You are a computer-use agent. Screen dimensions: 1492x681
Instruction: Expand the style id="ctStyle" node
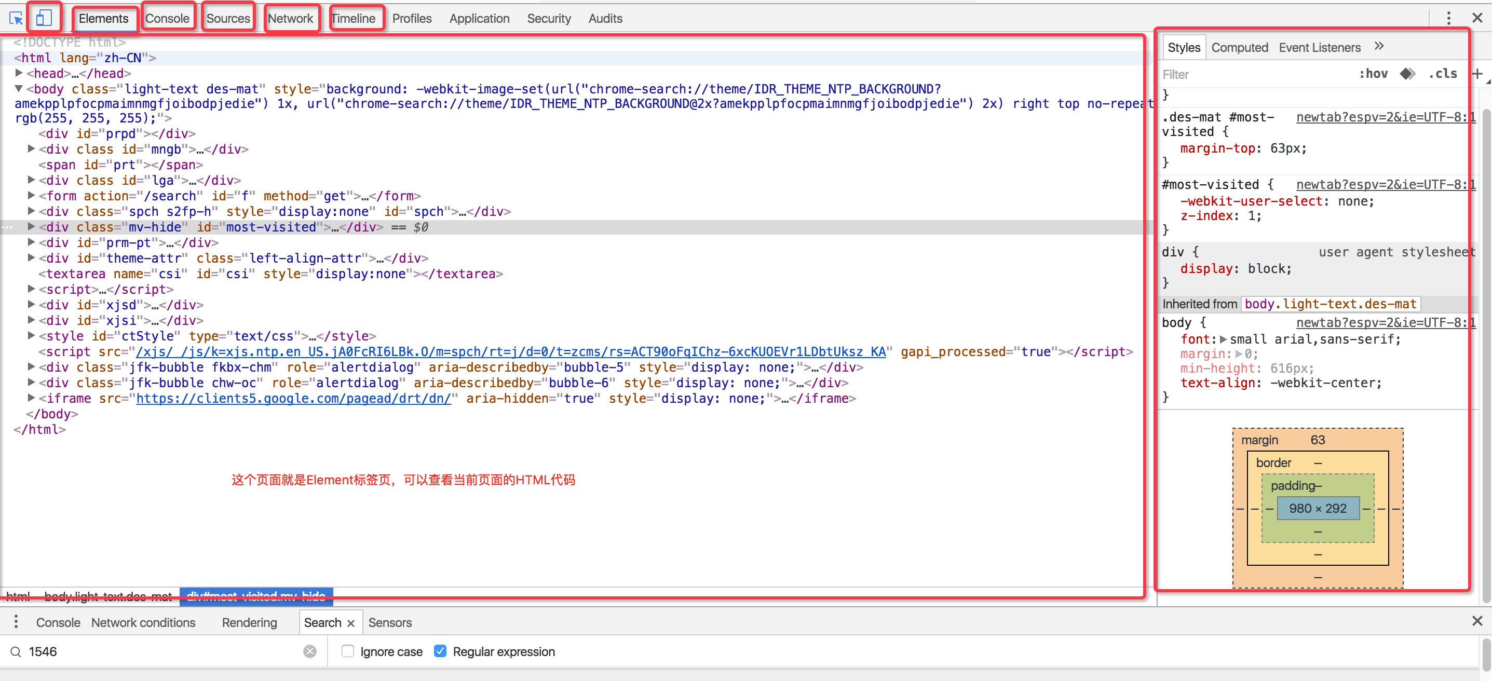[31, 336]
